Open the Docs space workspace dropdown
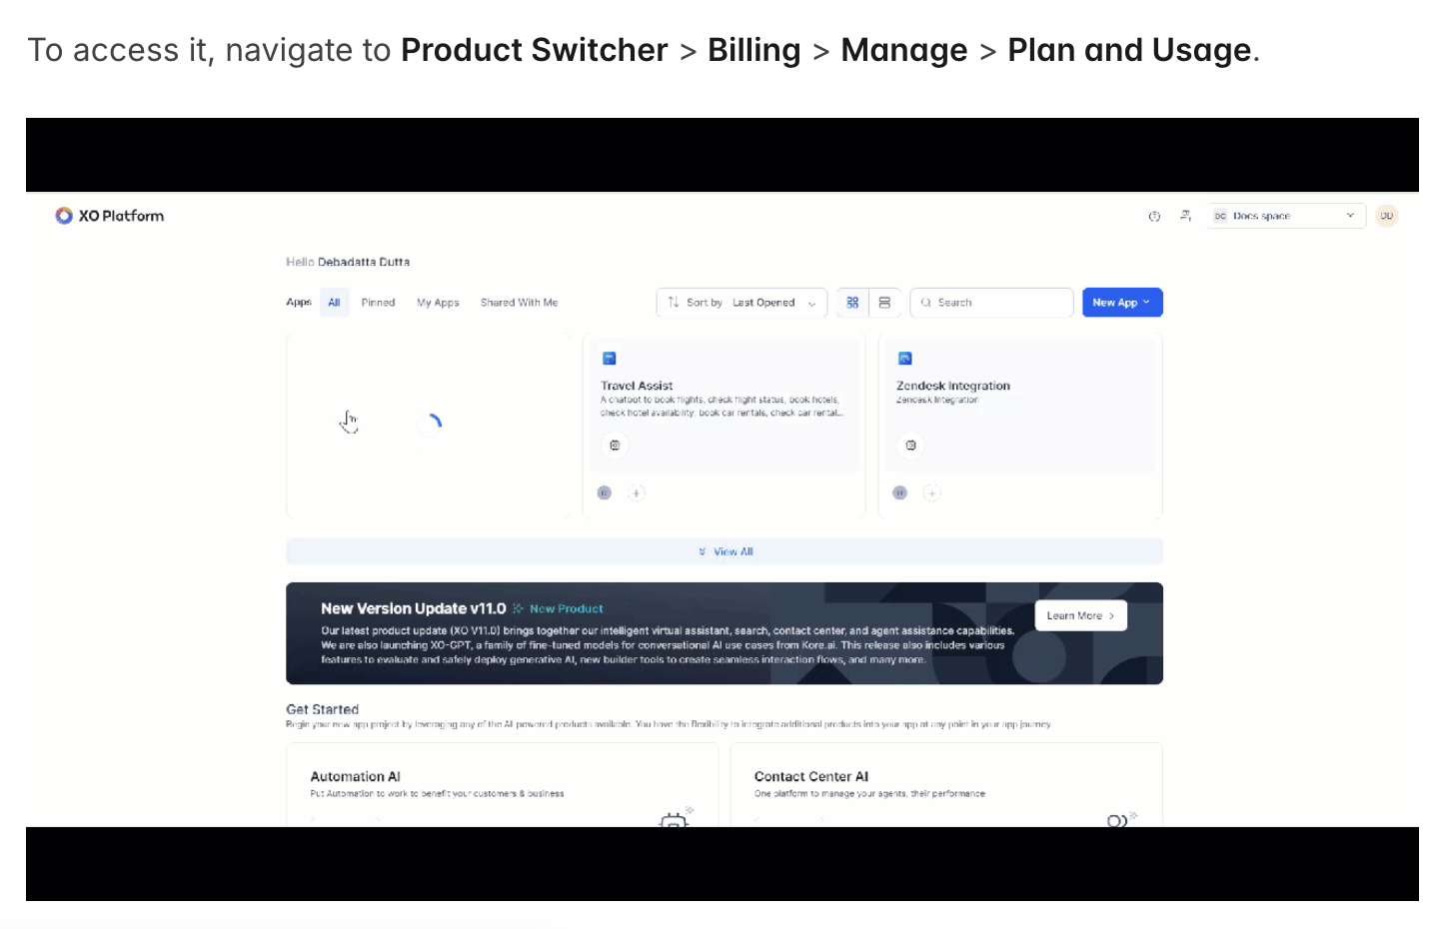This screenshot has height=929, width=1447. click(x=1285, y=216)
